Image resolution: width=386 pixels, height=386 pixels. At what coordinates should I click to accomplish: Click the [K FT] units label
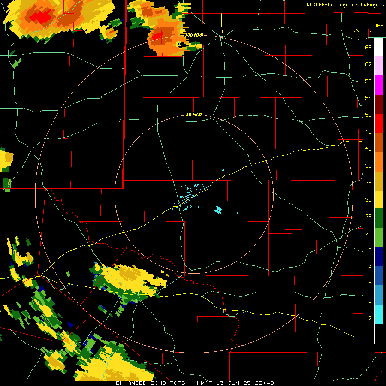tap(362, 30)
